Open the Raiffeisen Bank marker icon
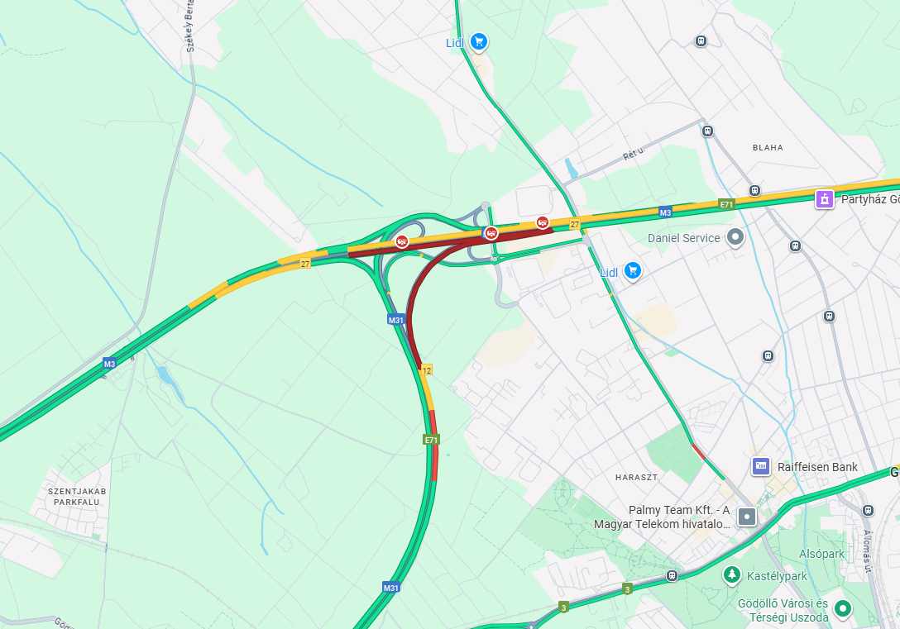The height and width of the screenshot is (629, 900). coord(761,466)
